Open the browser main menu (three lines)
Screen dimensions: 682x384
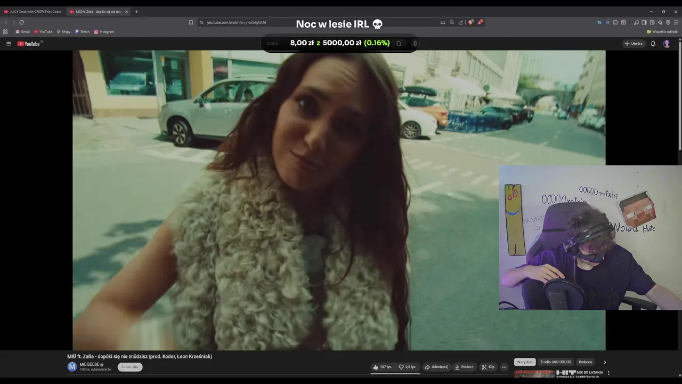(677, 22)
